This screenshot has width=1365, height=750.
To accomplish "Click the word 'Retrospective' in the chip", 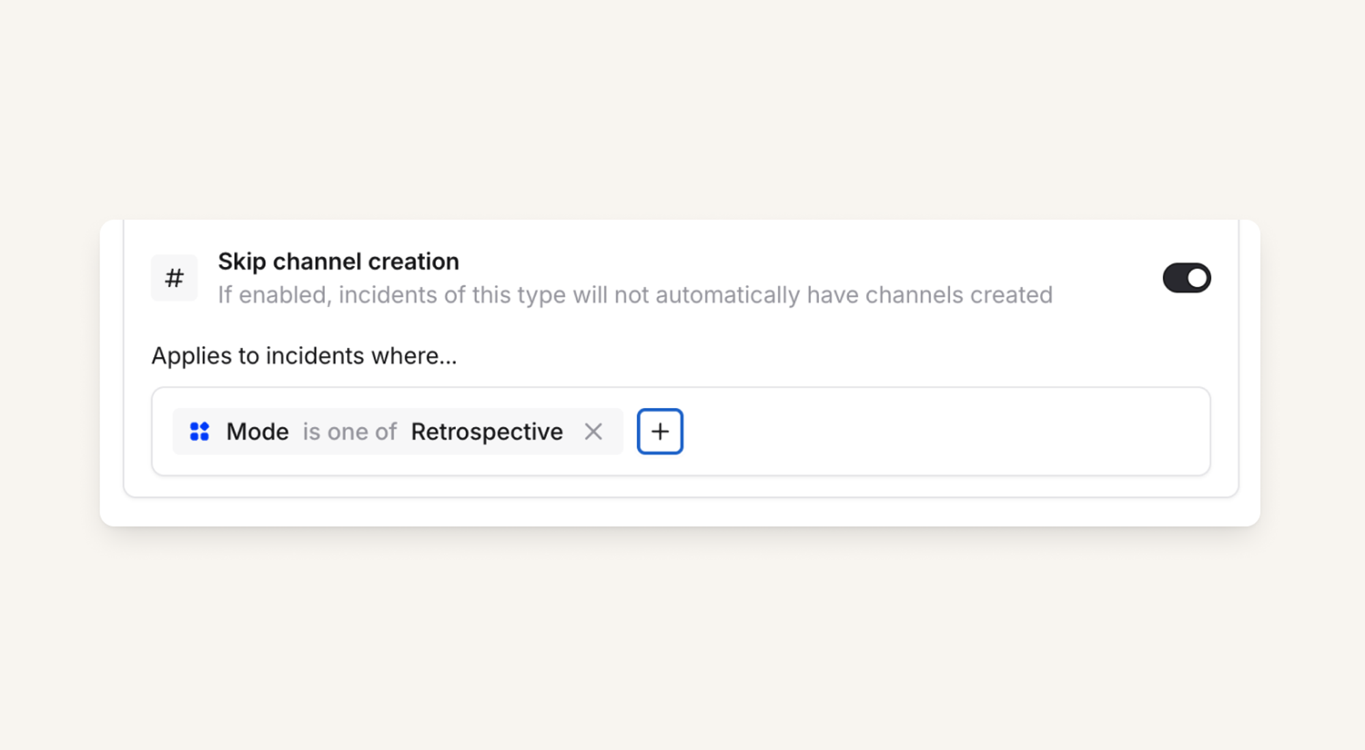I will (x=487, y=431).
